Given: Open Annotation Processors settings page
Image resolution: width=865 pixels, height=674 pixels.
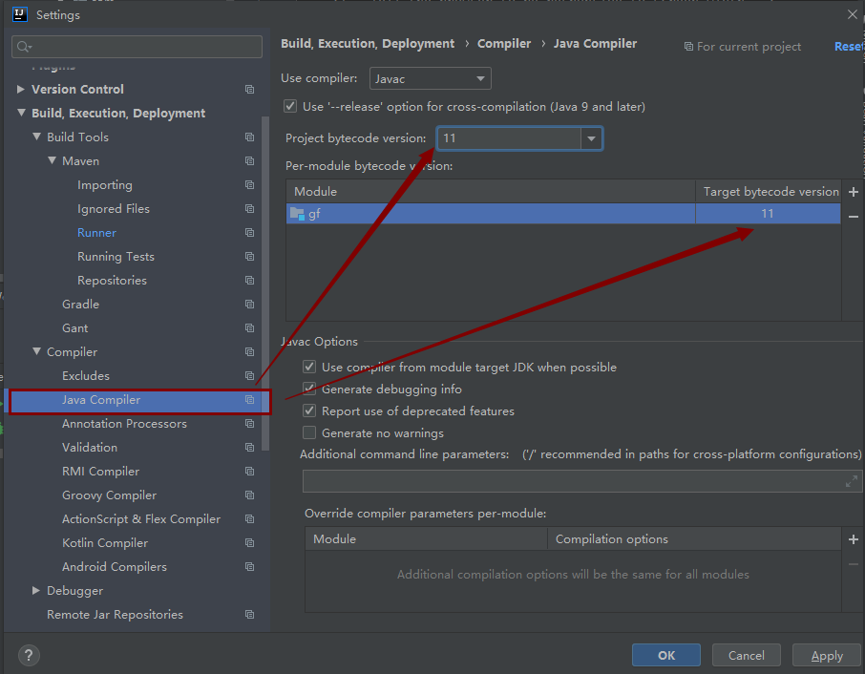Looking at the screenshot, I should (x=124, y=424).
